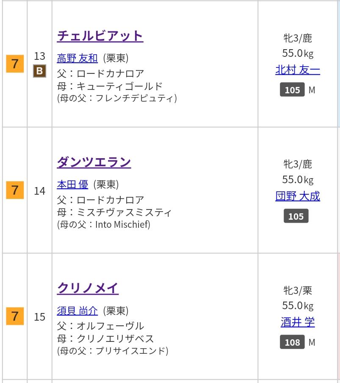This screenshot has height=383, width=340.
Task: Click the 108 rating badge
Action: click(x=292, y=342)
